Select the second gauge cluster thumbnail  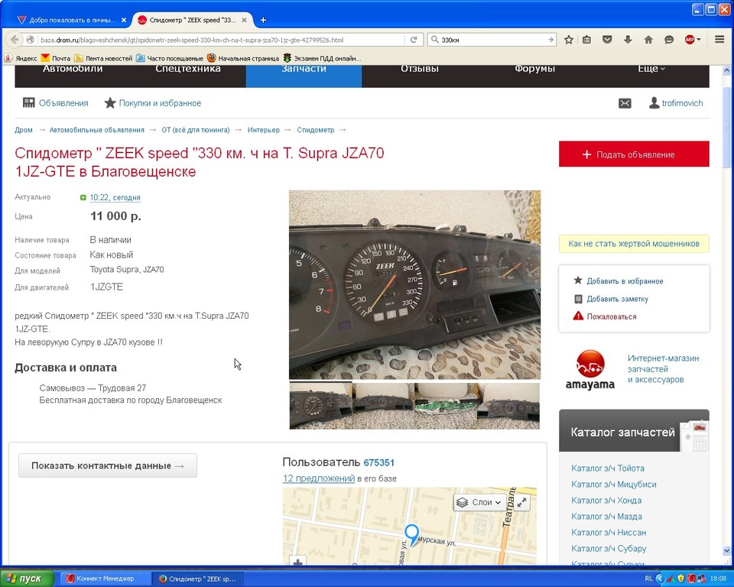pyautogui.click(x=383, y=406)
